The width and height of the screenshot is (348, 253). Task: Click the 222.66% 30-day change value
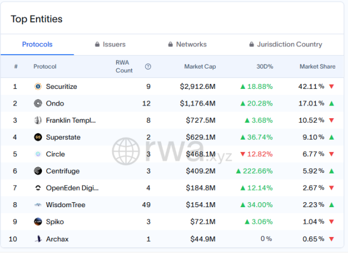[258, 171]
